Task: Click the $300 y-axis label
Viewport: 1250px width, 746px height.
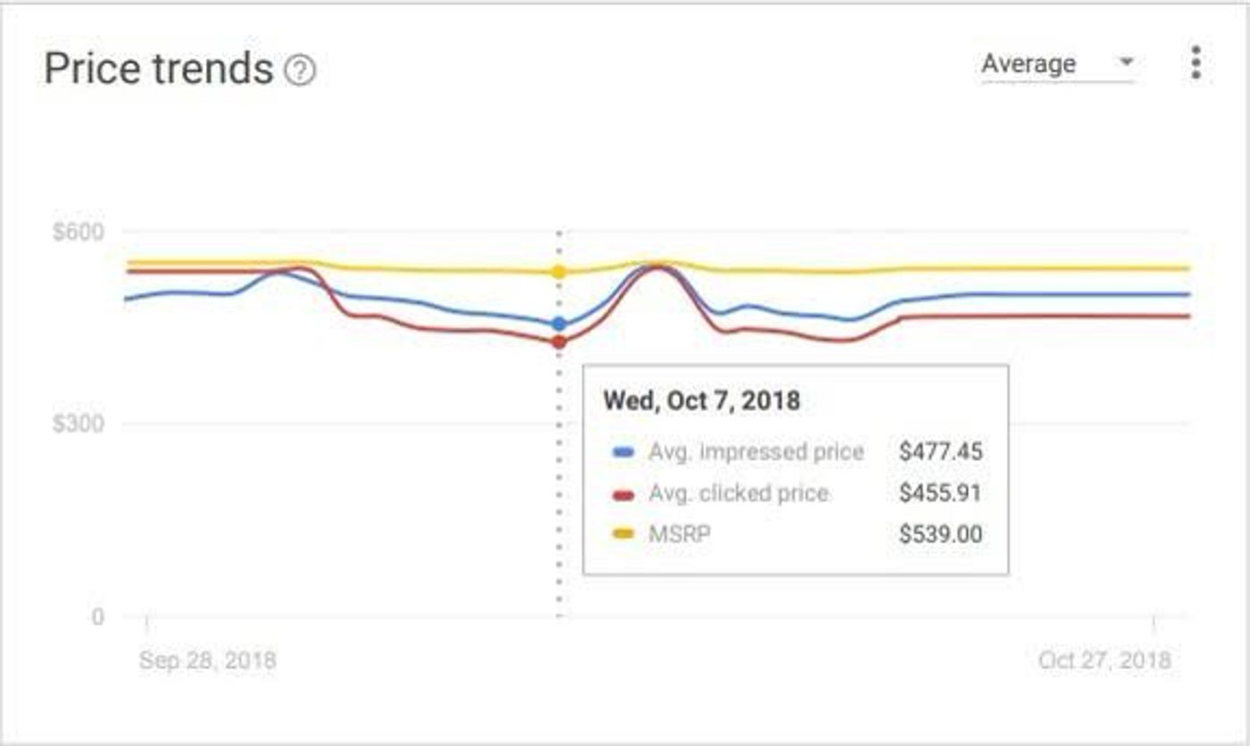Action: pos(78,423)
